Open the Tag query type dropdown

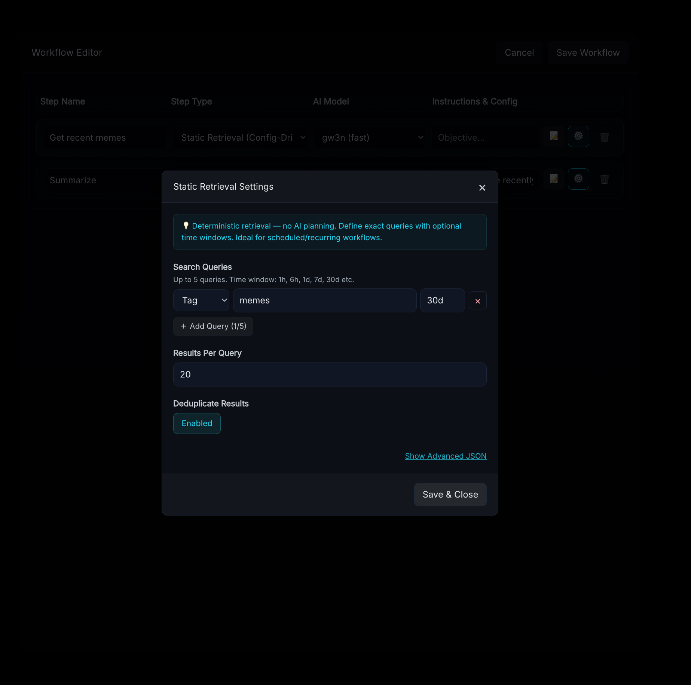(x=201, y=300)
